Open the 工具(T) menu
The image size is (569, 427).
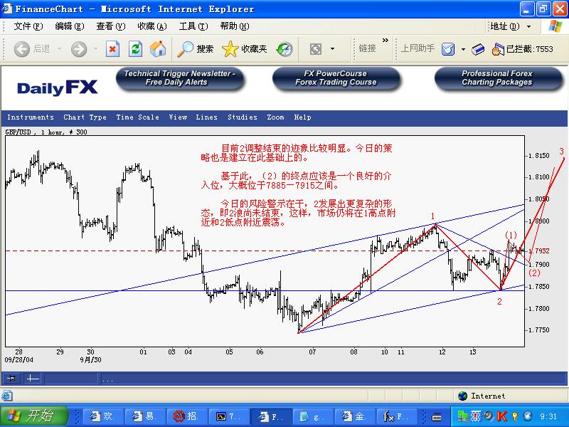193,26
